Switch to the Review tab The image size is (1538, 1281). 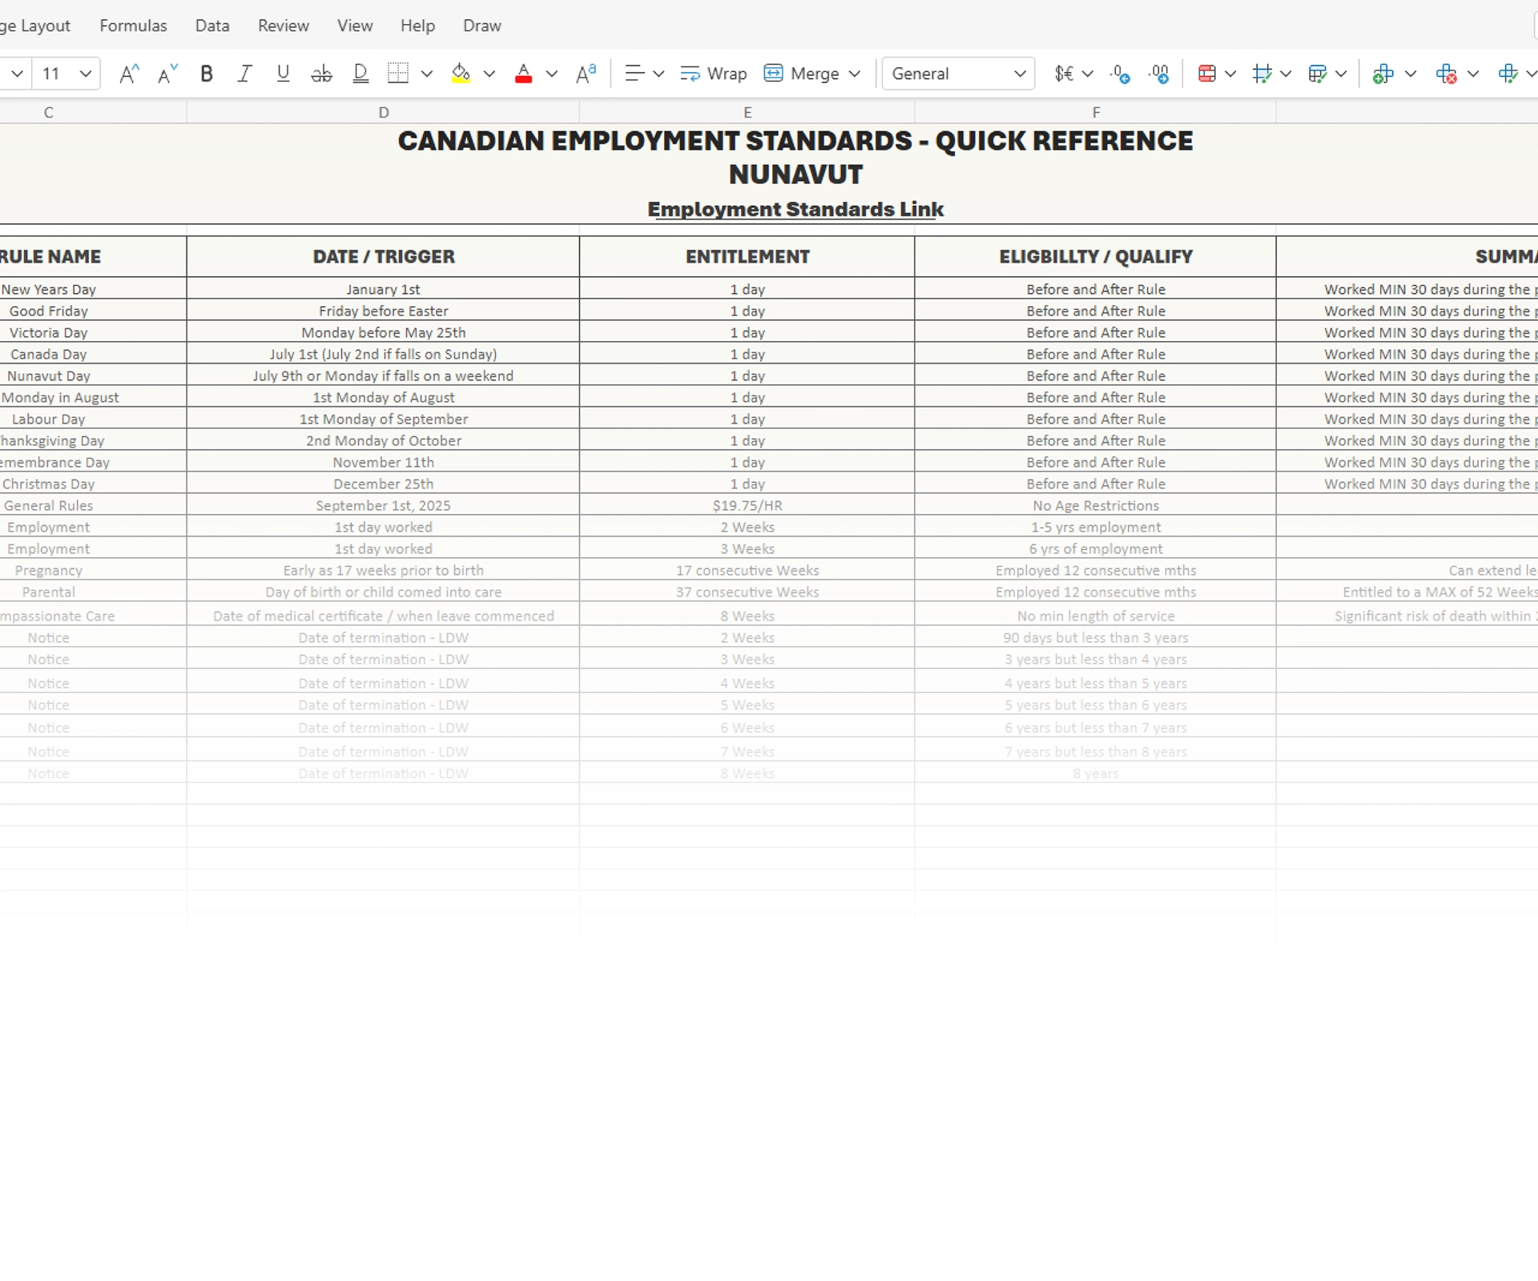(283, 26)
